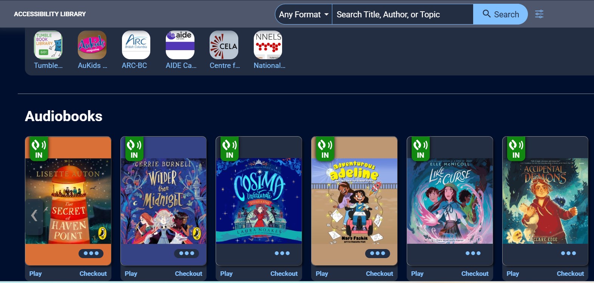Open the AIDE Canada icon

pyautogui.click(x=180, y=45)
